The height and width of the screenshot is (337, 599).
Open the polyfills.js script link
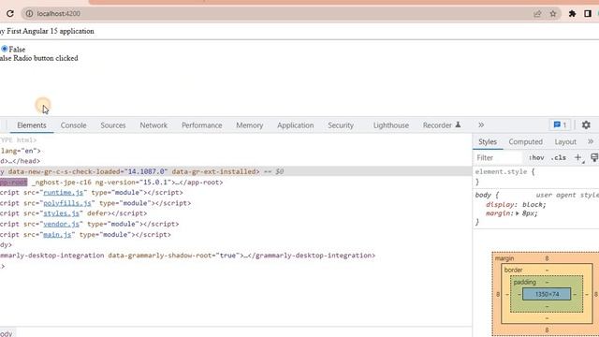(x=67, y=203)
